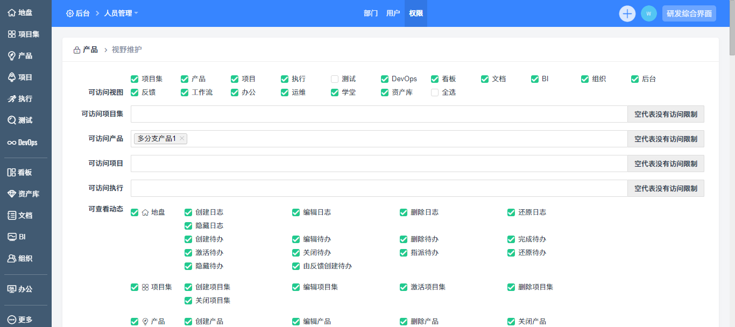Click the 后台 breadcrumb link
The height and width of the screenshot is (327, 735).
[78, 13]
